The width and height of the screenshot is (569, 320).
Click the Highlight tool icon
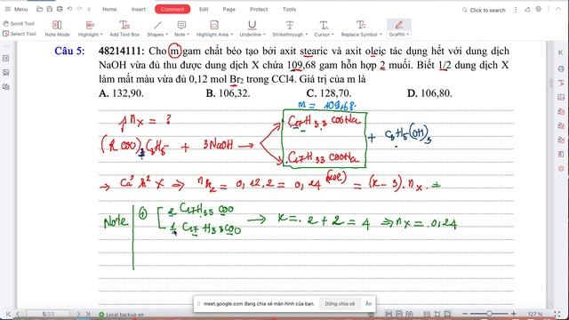[x=90, y=25]
